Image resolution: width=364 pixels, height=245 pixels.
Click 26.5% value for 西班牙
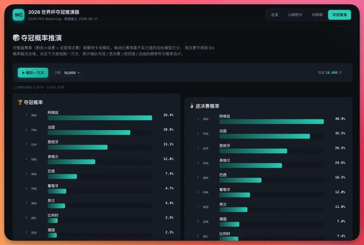[340, 148]
